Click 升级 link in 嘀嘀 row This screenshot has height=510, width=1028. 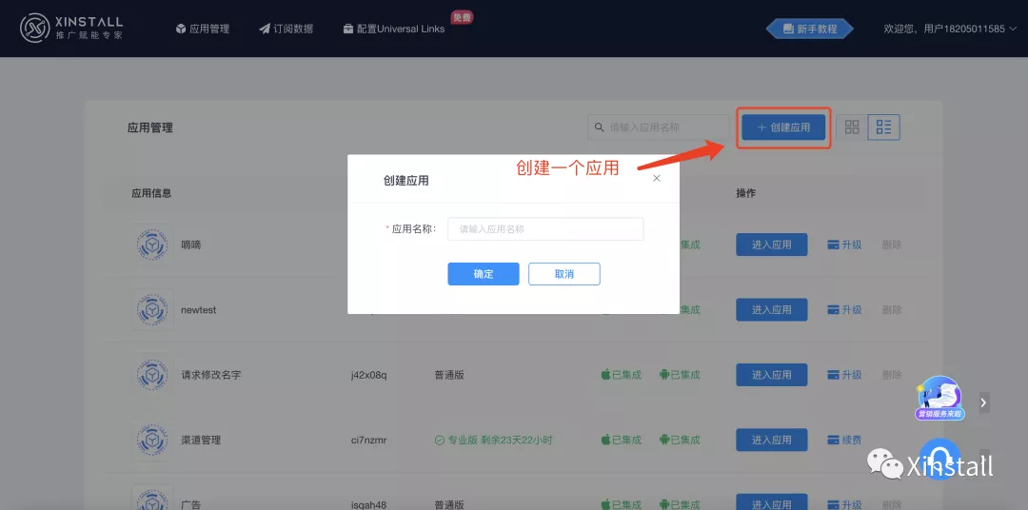coord(844,245)
